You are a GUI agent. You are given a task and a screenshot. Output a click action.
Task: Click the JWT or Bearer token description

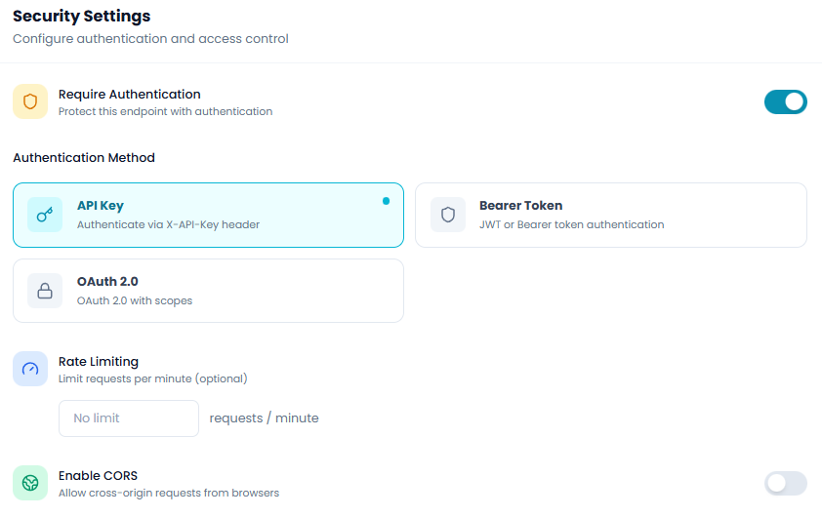point(571,224)
